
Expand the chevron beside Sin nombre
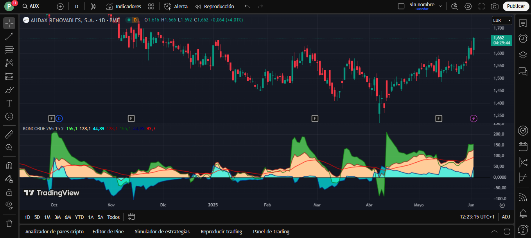pyautogui.click(x=441, y=6)
